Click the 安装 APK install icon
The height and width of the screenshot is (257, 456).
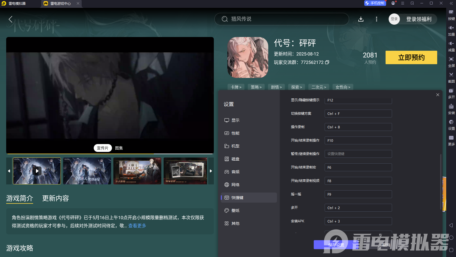[x=451, y=109]
